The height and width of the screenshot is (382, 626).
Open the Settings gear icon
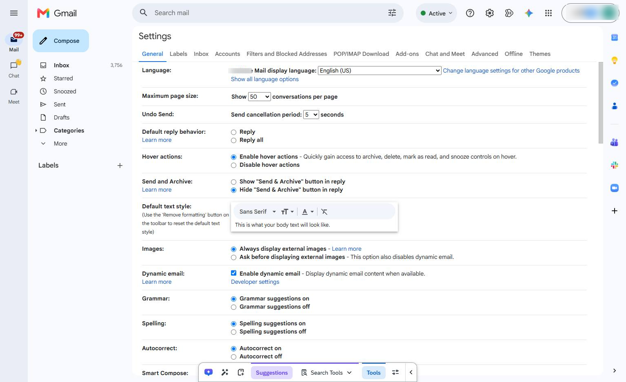tap(490, 13)
